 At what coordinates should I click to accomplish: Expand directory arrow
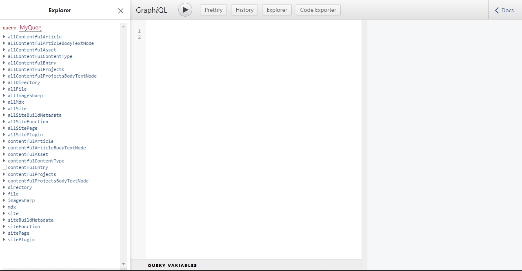(x=4, y=187)
